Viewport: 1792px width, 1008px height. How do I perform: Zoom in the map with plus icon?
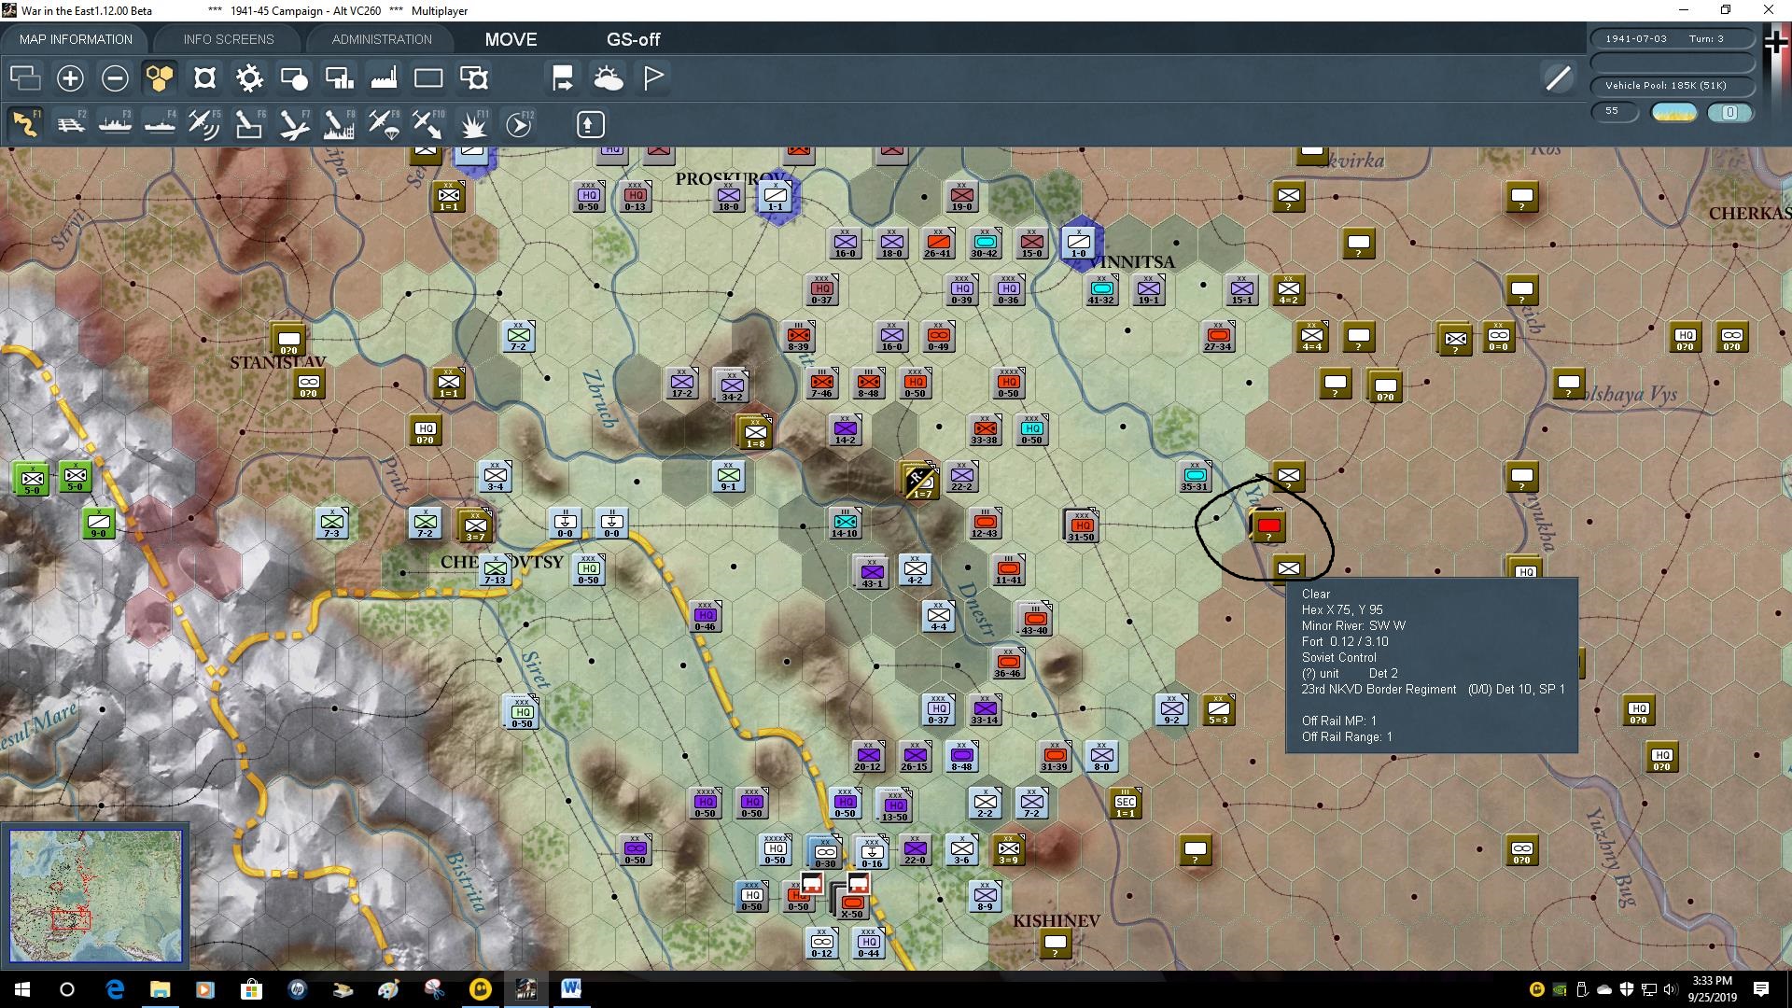point(70,77)
